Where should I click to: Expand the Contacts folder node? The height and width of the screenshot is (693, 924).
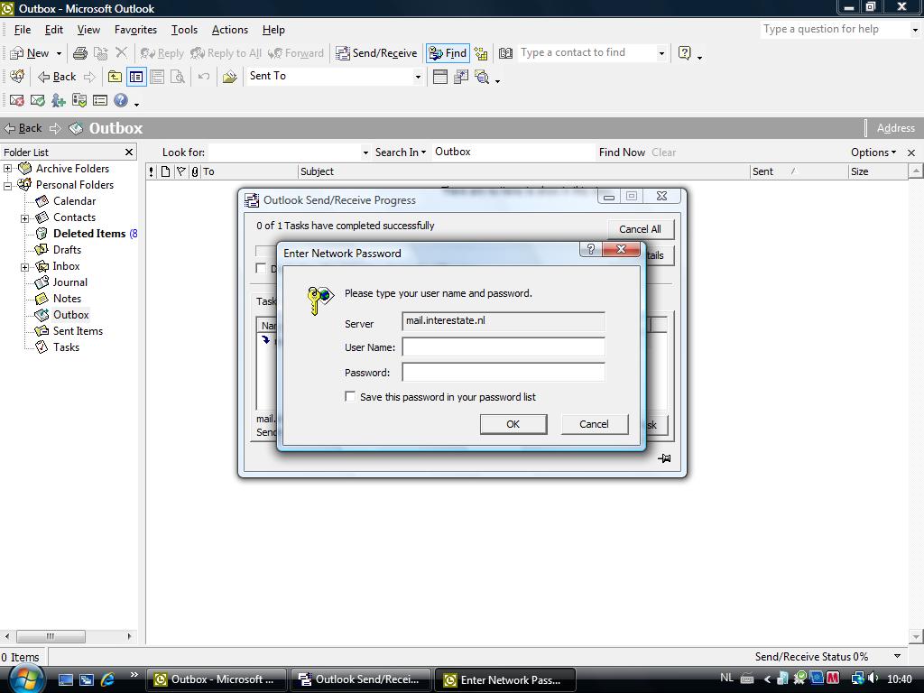coord(24,218)
